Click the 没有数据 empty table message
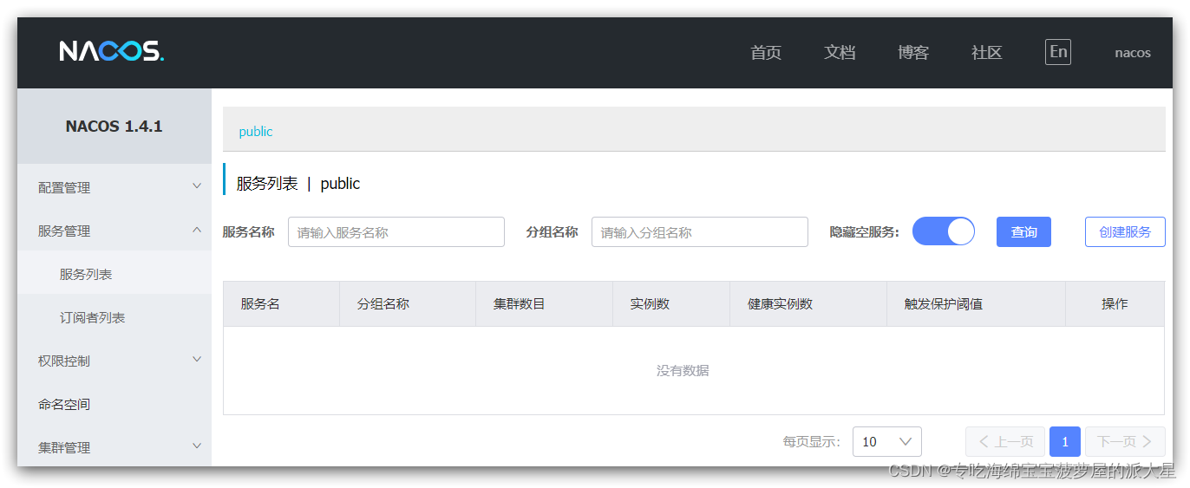Viewport: 1190px width, 488px height. 683,370
